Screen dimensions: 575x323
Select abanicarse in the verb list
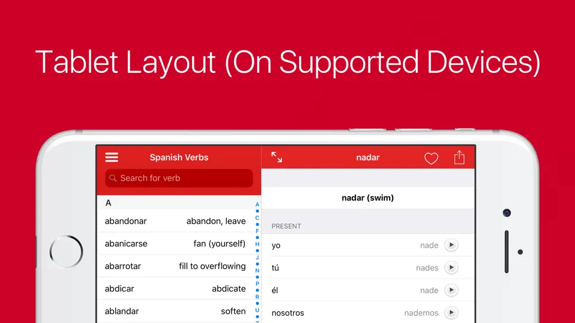point(175,243)
